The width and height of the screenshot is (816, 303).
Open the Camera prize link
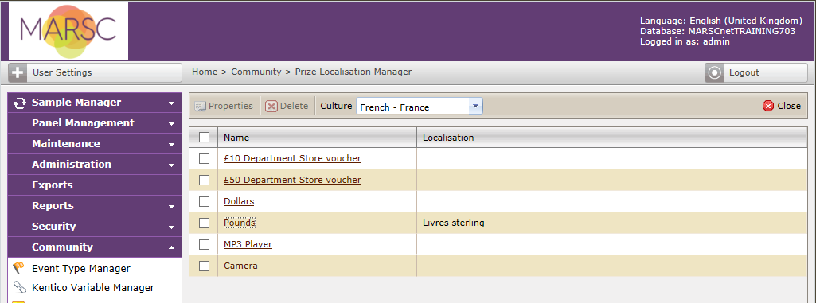coord(240,266)
